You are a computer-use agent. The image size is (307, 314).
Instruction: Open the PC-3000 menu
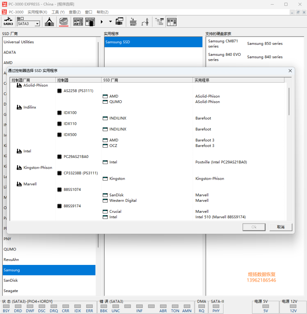16,12
